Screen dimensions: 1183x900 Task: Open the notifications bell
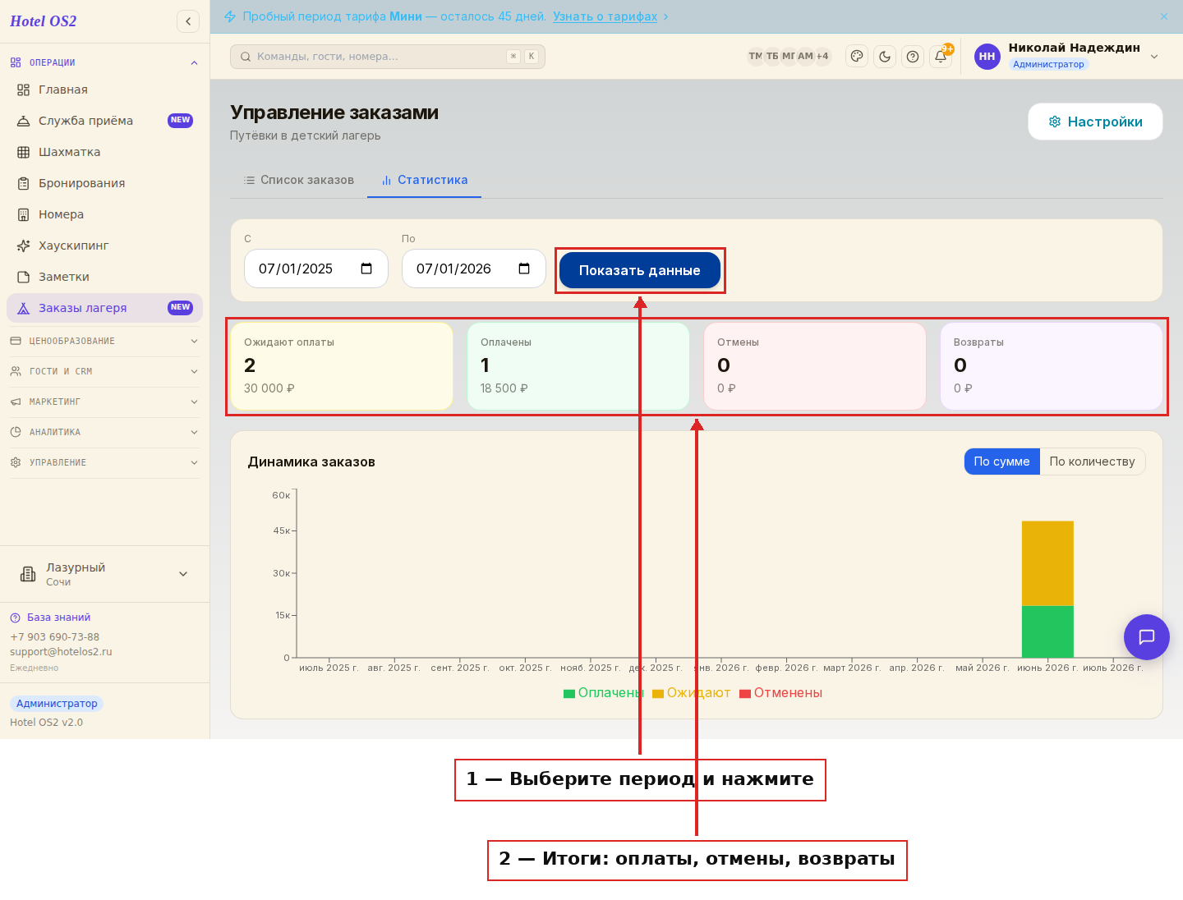pos(941,57)
